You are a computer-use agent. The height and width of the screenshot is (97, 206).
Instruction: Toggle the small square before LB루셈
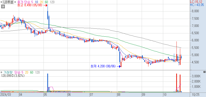tap(2, 2)
